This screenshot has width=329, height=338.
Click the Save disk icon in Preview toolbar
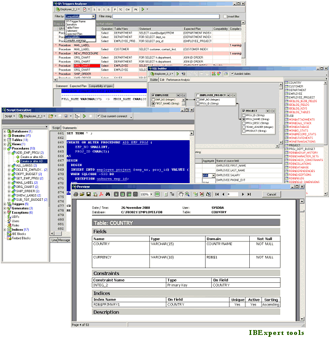[88, 195]
